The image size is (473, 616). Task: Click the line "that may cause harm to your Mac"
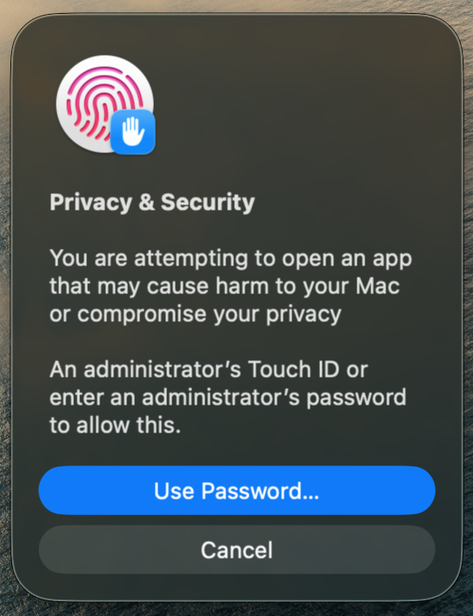click(224, 286)
